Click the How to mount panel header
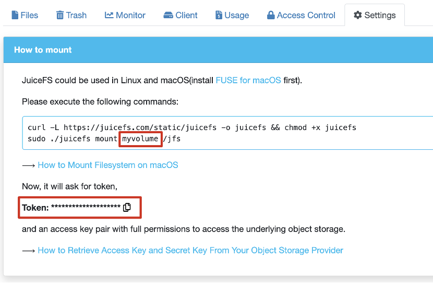Viewport: 433px width, 283px height. tap(218, 50)
